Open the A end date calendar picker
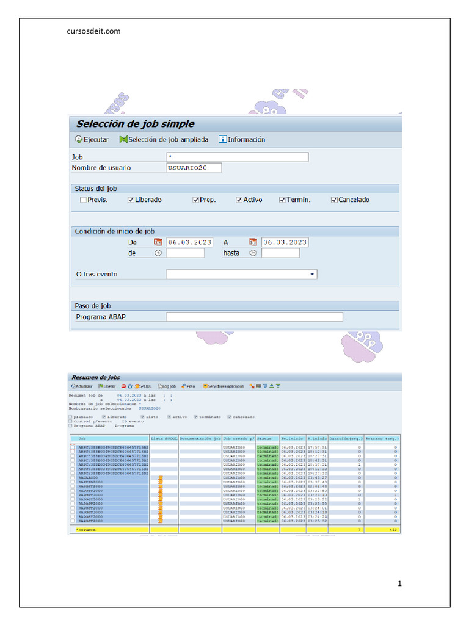 253,242
